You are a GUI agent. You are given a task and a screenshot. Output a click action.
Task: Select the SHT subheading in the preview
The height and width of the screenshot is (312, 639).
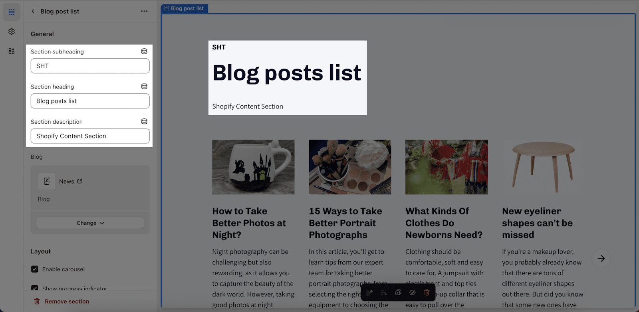pos(219,47)
